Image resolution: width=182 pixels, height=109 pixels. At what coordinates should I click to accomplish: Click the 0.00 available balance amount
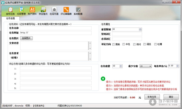pos(133,97)
